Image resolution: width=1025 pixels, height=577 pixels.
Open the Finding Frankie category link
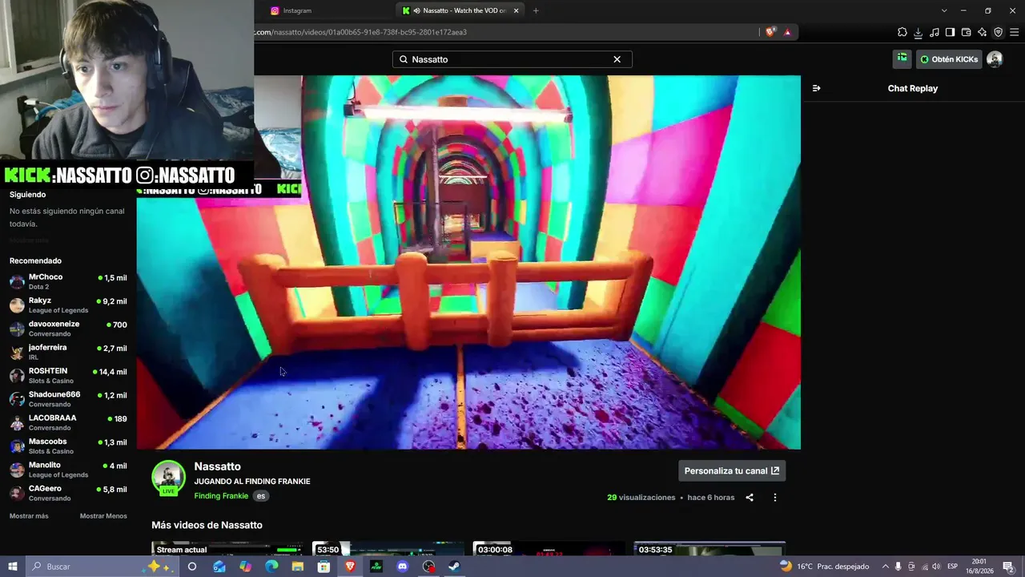(221, 496)
